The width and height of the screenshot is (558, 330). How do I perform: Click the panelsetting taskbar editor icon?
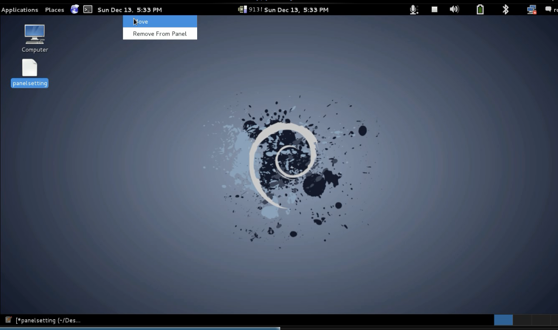point(8,320)
